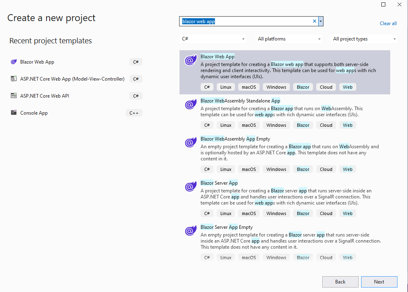Click C# tag beside recent Blazor Web App
Image resolution: width=408 pixels, height=292 pixels.
pyautogui.click(x=136, y=62)
